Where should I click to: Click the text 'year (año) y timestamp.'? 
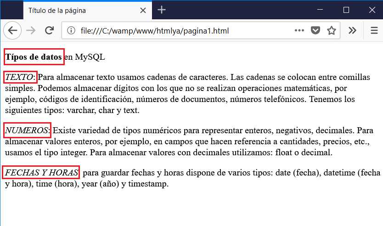[125, 184]
